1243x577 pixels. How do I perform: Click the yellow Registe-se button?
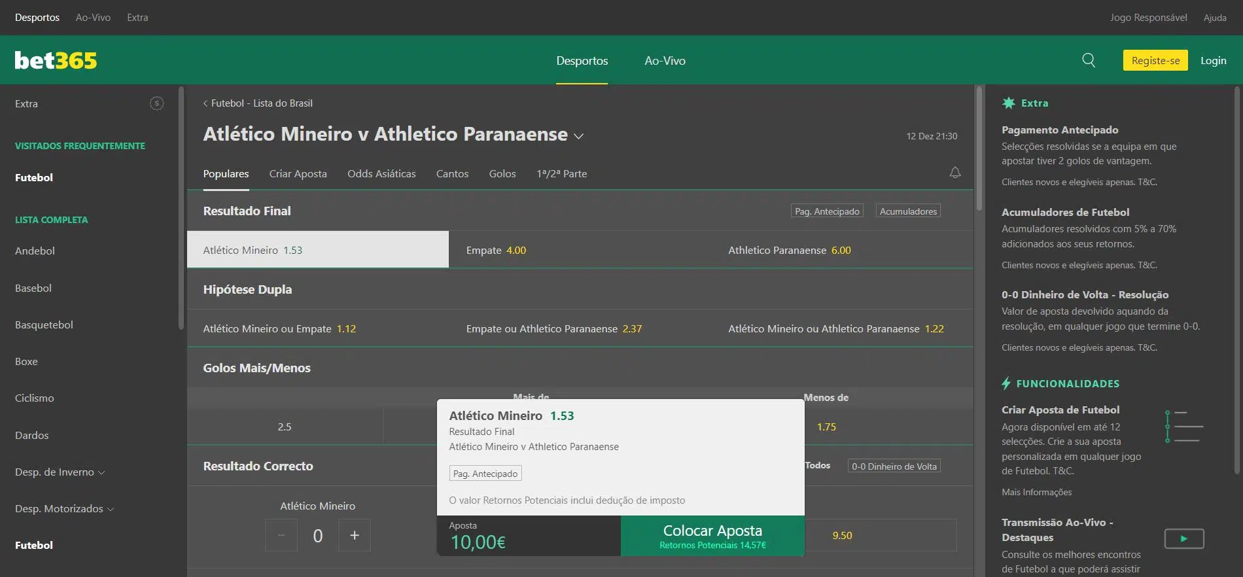(1155, 60)
